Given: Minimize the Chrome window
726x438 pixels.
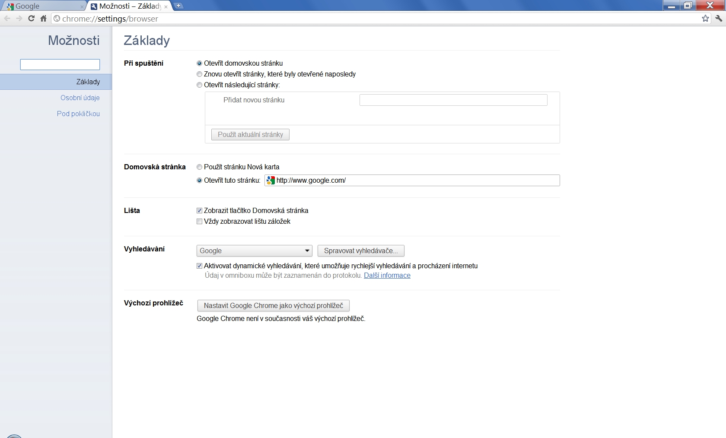Looking at the screenshot, I should [671, 6].
